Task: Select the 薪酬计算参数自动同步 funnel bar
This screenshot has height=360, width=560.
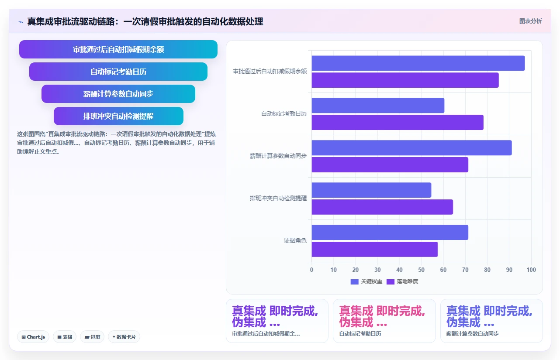Action: pos(118,94)
